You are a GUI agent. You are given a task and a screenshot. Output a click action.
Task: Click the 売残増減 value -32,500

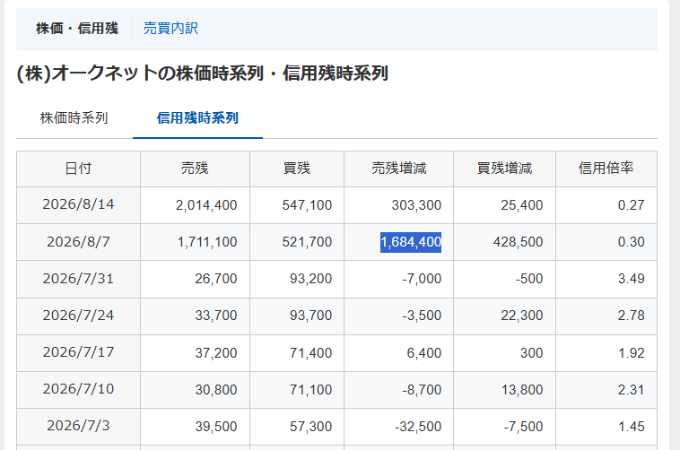(x=418, y=427)
